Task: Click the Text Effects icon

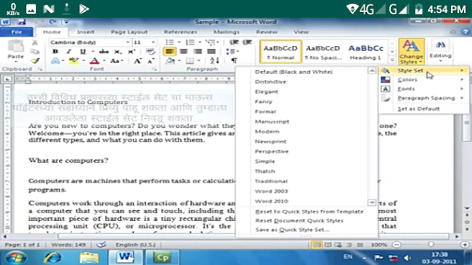Action: click(x=55, y=61)
